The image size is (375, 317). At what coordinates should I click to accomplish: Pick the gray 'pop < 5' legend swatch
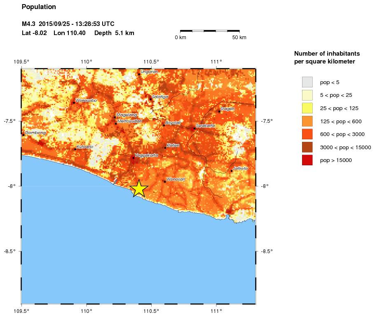click(x=307, y=82)
